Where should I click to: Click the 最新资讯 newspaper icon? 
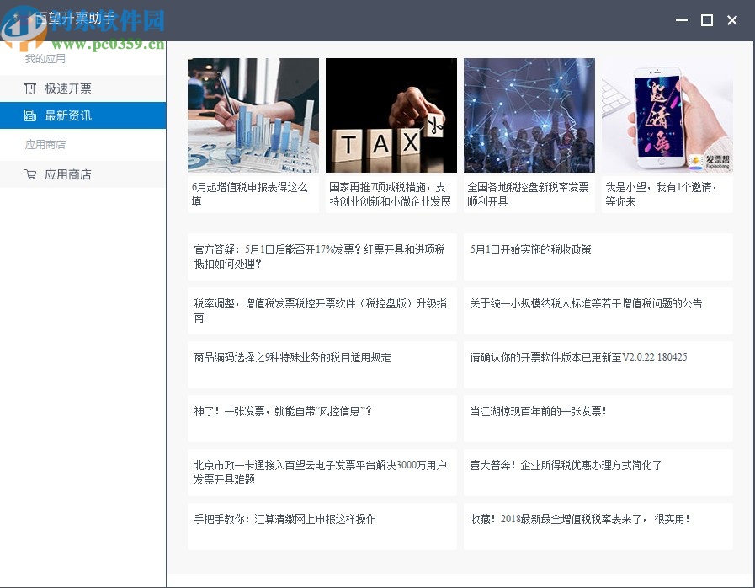tap(29, 115)
